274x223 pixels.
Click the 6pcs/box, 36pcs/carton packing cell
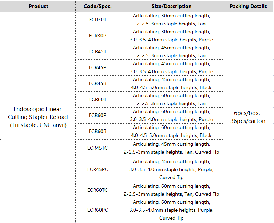(248, 117)
